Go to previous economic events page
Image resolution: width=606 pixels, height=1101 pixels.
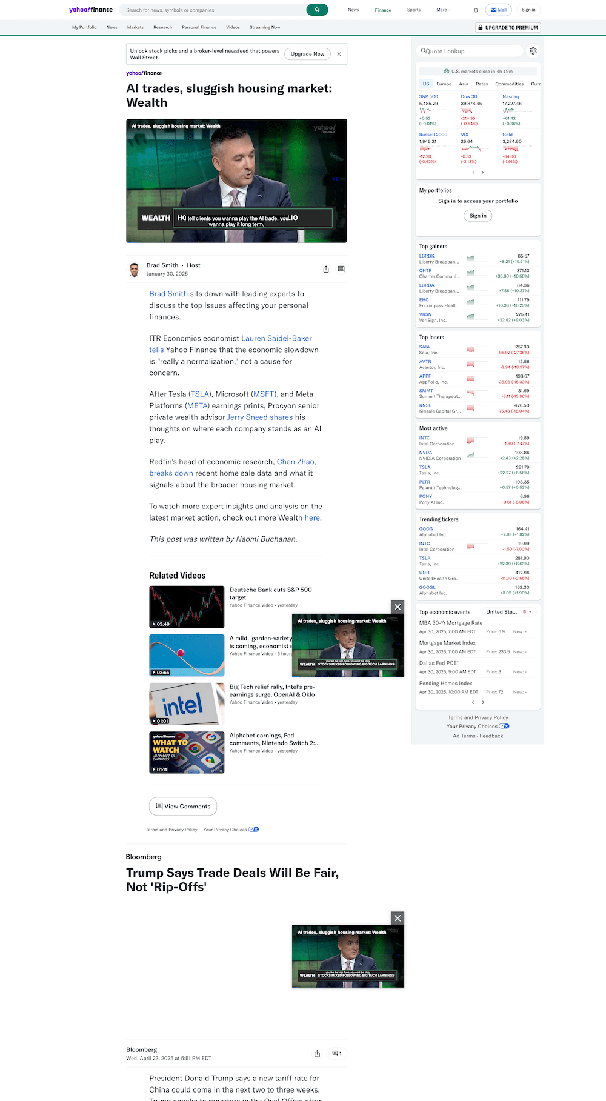pyautogui.click(x=474, y=702)
